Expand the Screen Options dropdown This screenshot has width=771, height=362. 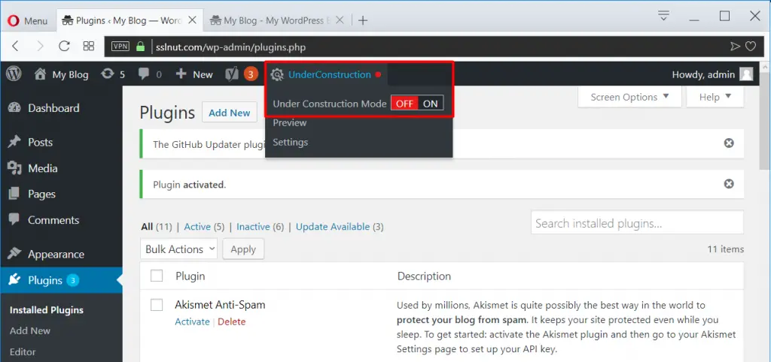[x=629, y=97]
